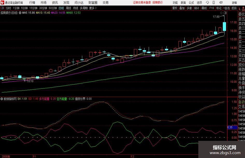Click the 画线 drawing tool button

(x=204, y=8)
